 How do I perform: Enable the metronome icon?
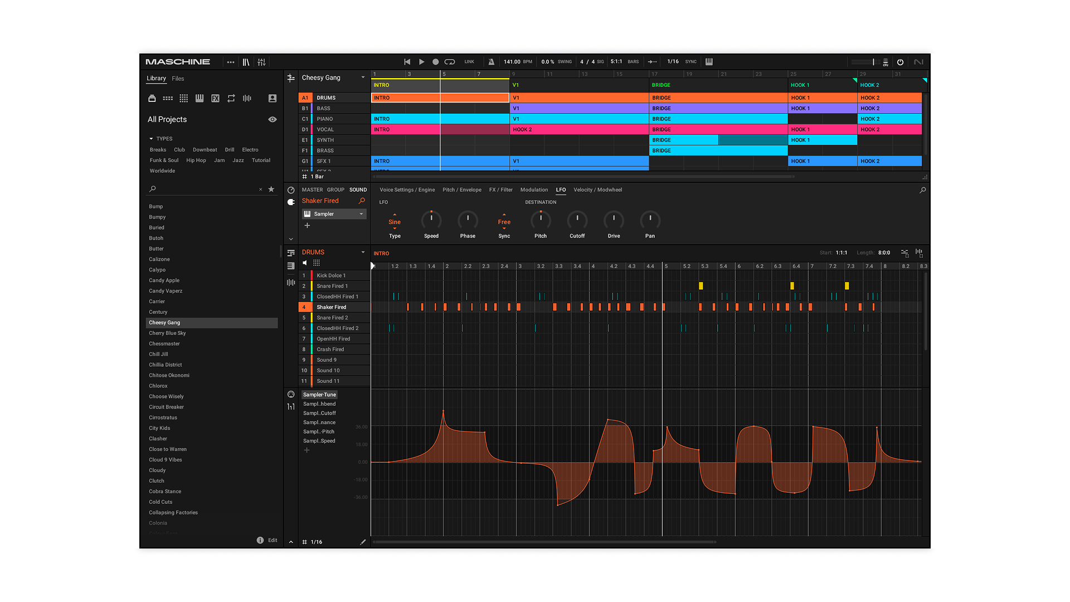[x=491, y=62]
